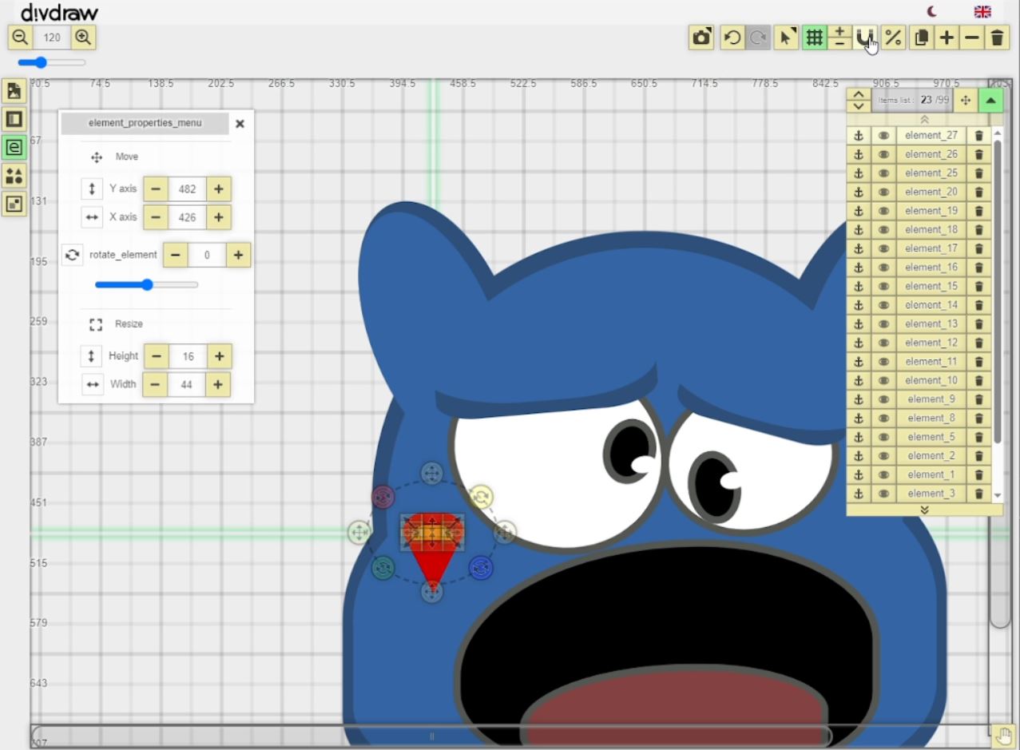Viewport: 1020px width, 750px height.
Task: Click the rotation slider in properties menu
Action: (x=147, y=284)
